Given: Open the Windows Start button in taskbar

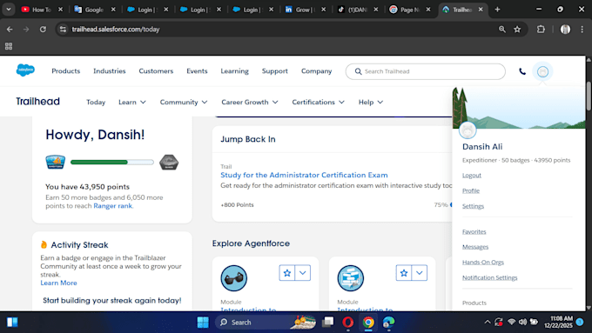Looking at the screenshot, I should [x=203, y=322].
